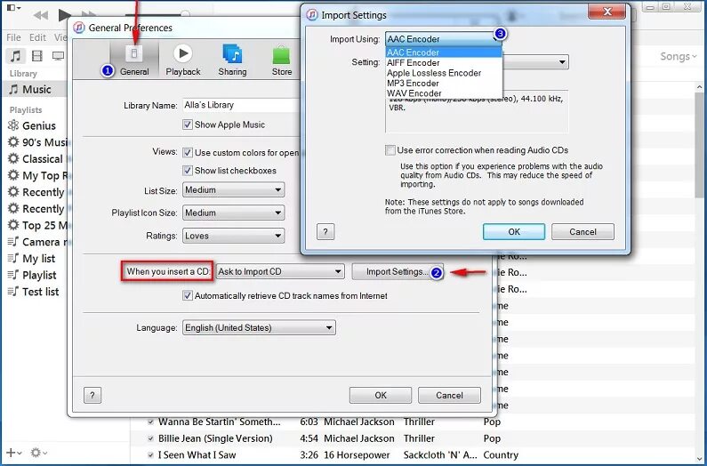Image resolution: width=707 pixels, height=466 pixels.
Task: Click the add playlist plus icon
Action: click(13, 453)
